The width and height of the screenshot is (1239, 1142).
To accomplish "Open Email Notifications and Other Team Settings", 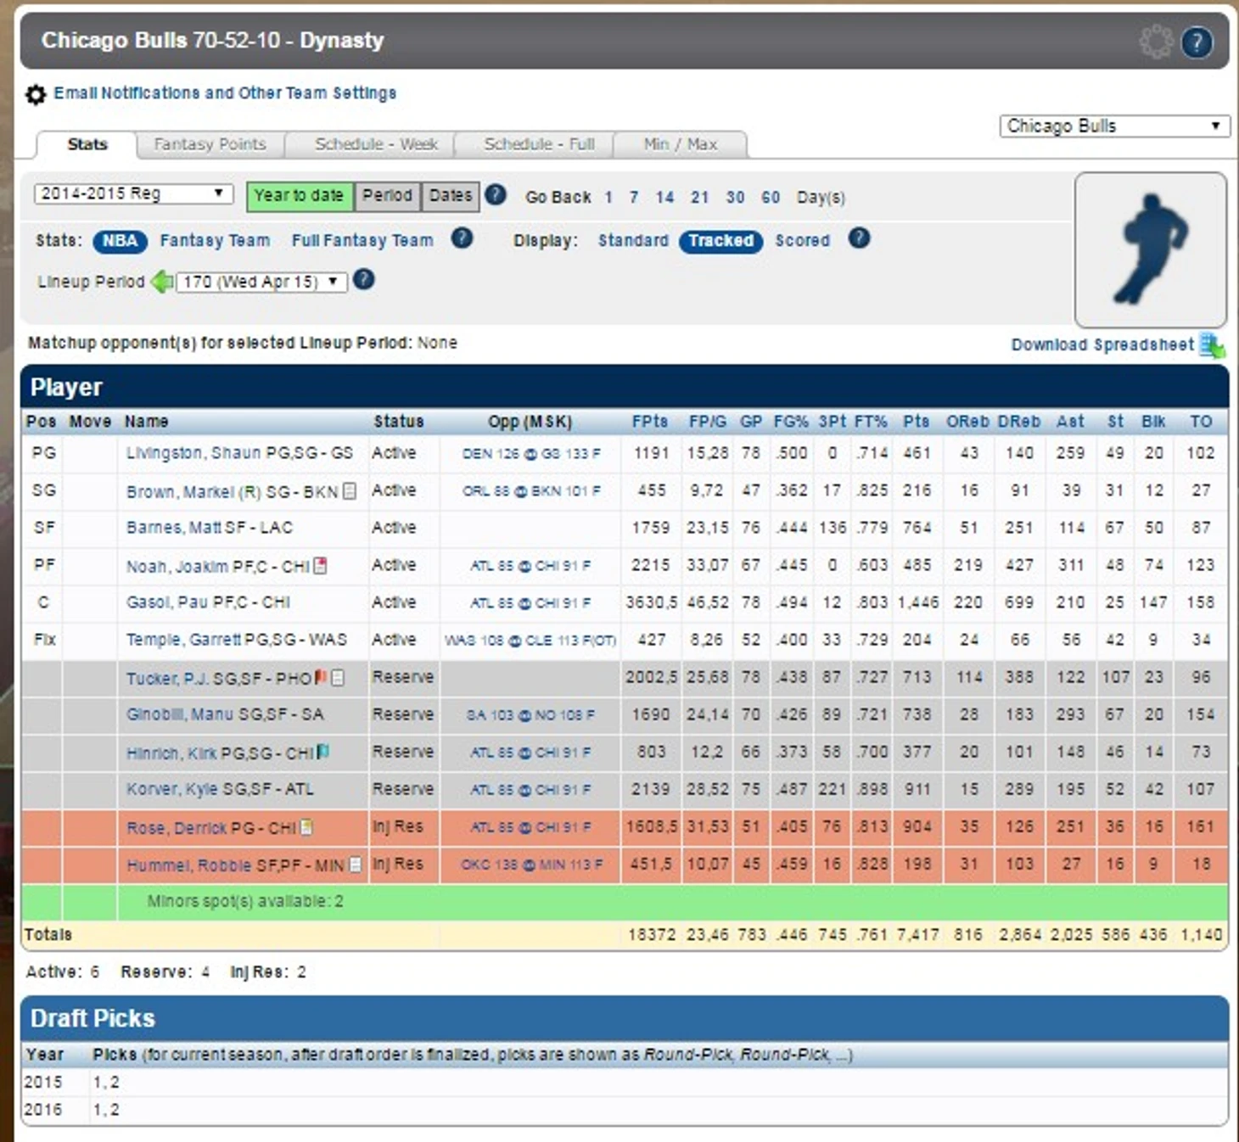I will (225, 93).
